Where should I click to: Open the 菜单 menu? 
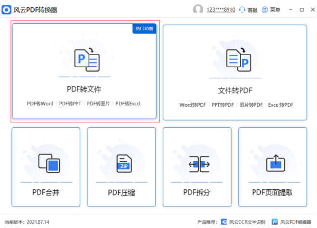point(275,10)
